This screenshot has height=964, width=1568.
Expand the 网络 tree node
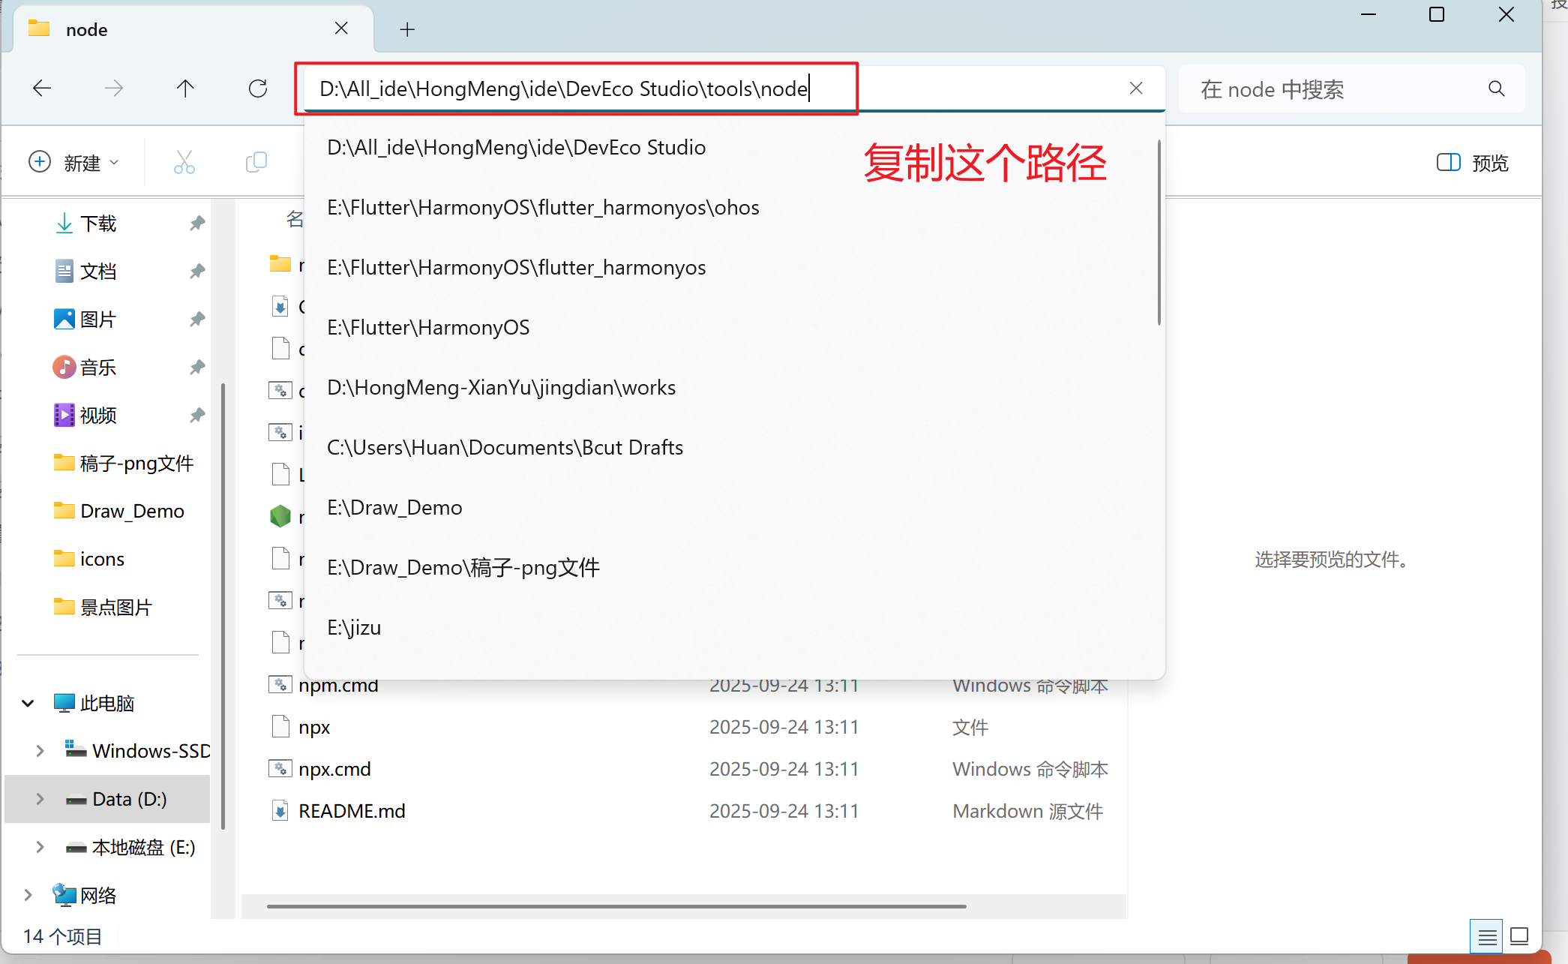tap(28, 895)
